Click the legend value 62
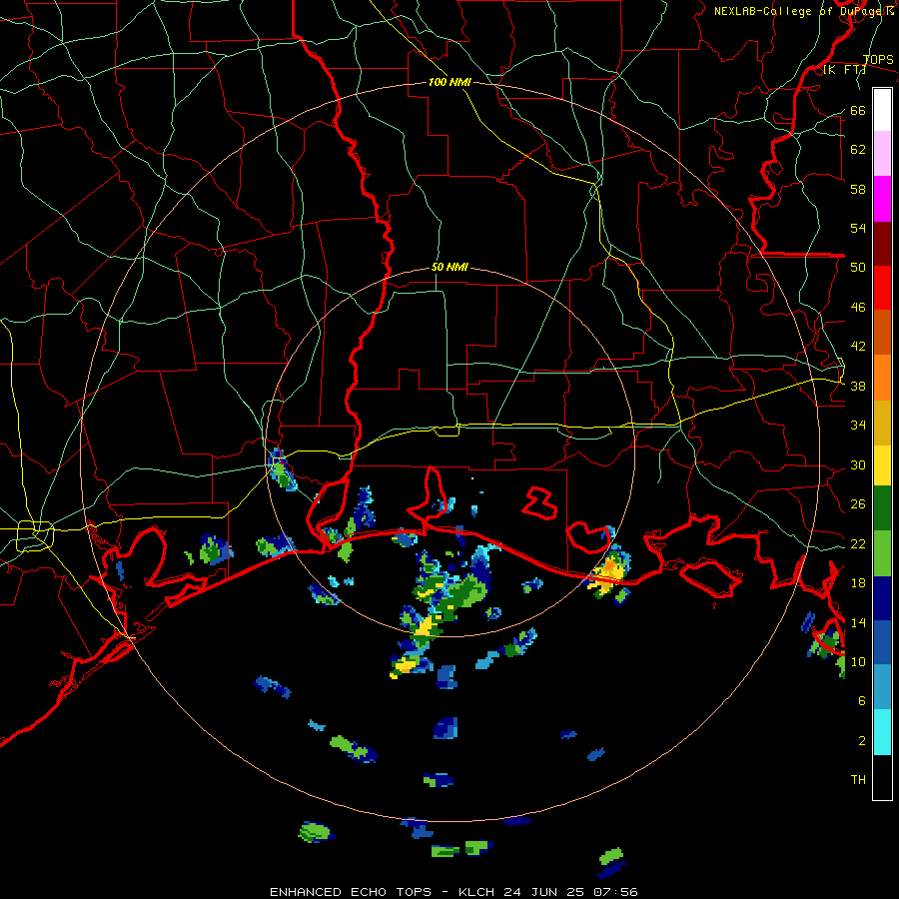 point(858,150)
